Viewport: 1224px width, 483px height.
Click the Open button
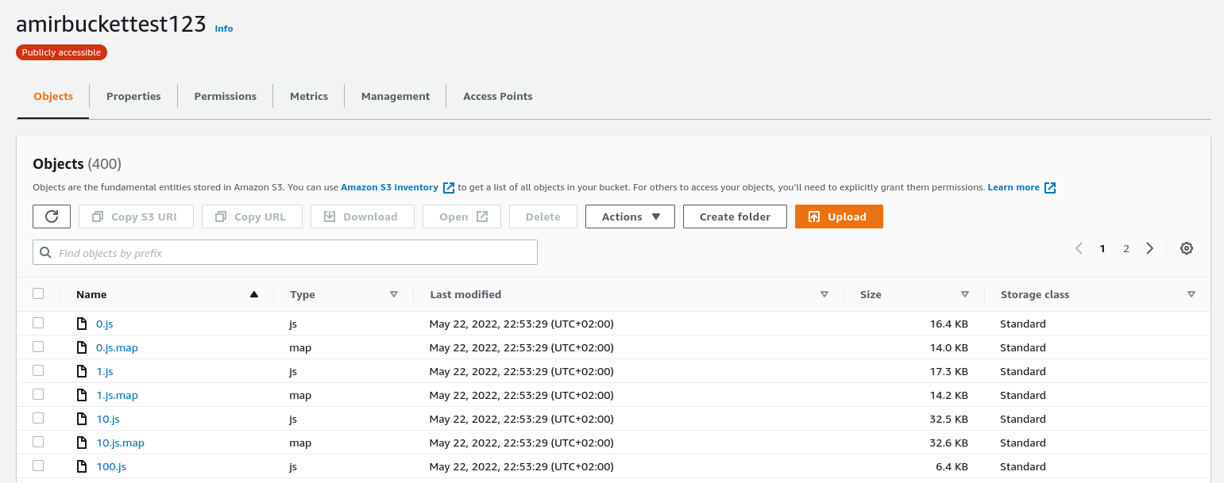pos(461,217)
